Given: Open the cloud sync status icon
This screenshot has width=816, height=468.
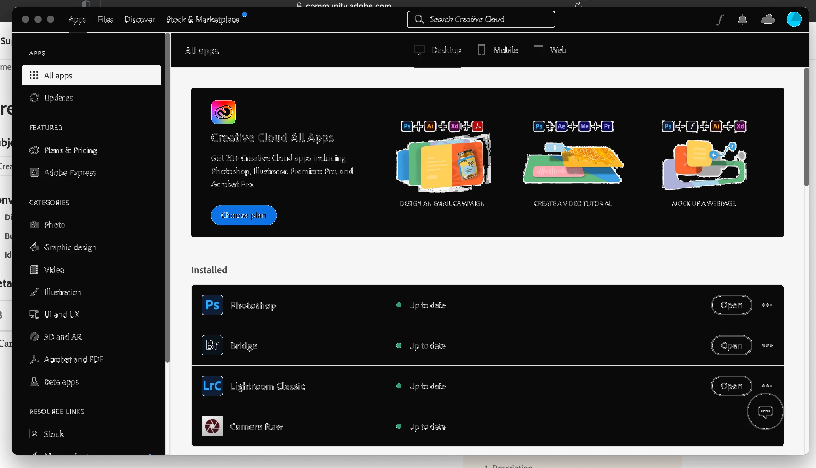Looking at the screenshot, I should click(767, 20).
